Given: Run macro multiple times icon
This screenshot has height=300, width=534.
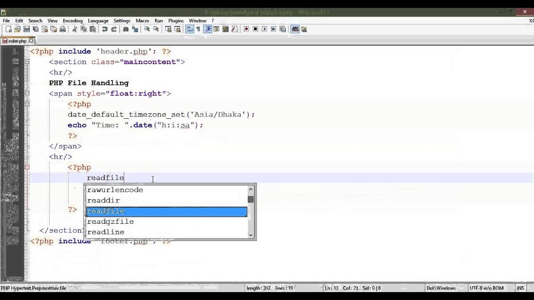Looking at the screenshot, I should (273, 29).
